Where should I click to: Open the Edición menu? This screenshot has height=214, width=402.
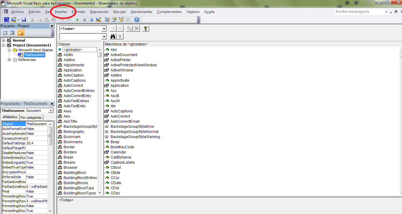(x=34, y=12)
